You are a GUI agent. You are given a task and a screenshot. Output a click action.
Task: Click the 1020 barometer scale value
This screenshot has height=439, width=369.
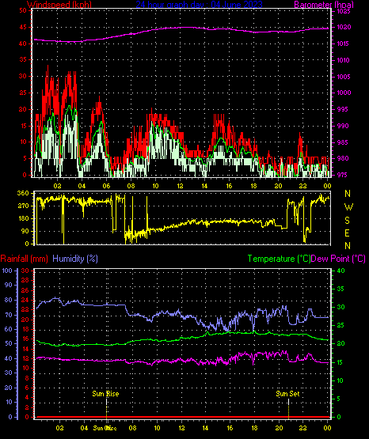344,28
